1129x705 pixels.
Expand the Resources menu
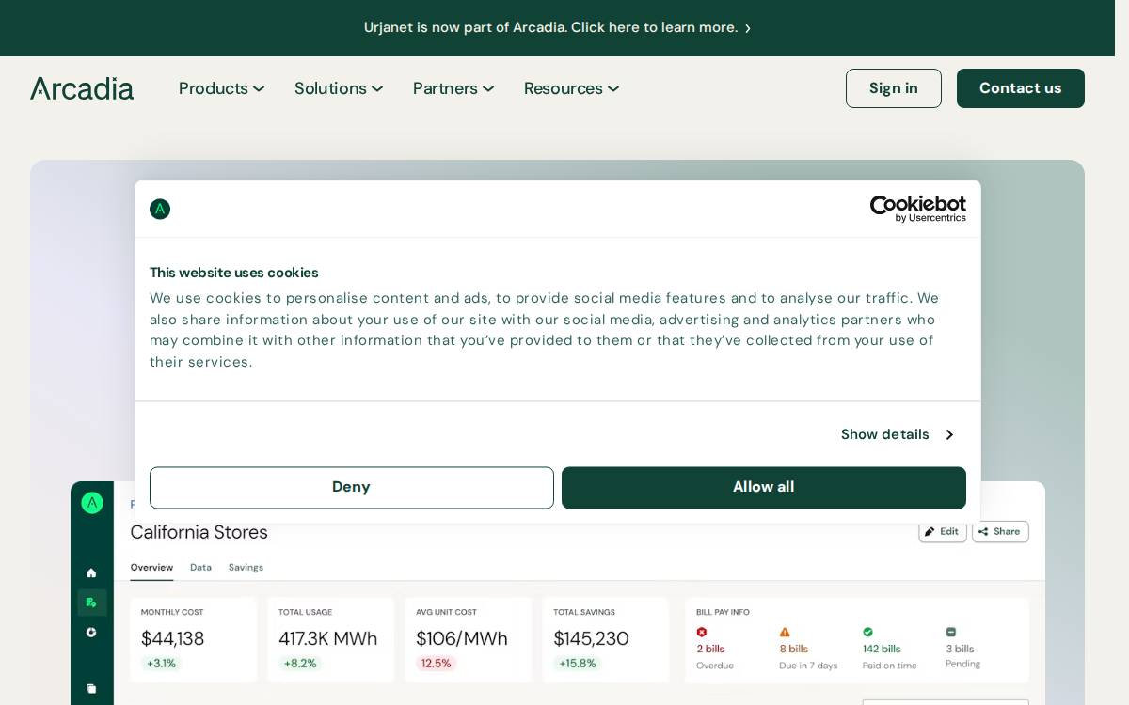point(572,88)
